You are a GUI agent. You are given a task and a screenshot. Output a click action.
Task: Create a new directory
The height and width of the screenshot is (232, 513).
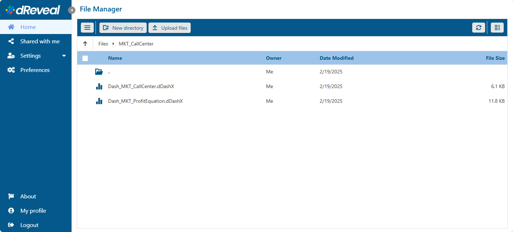pos(123,28)
